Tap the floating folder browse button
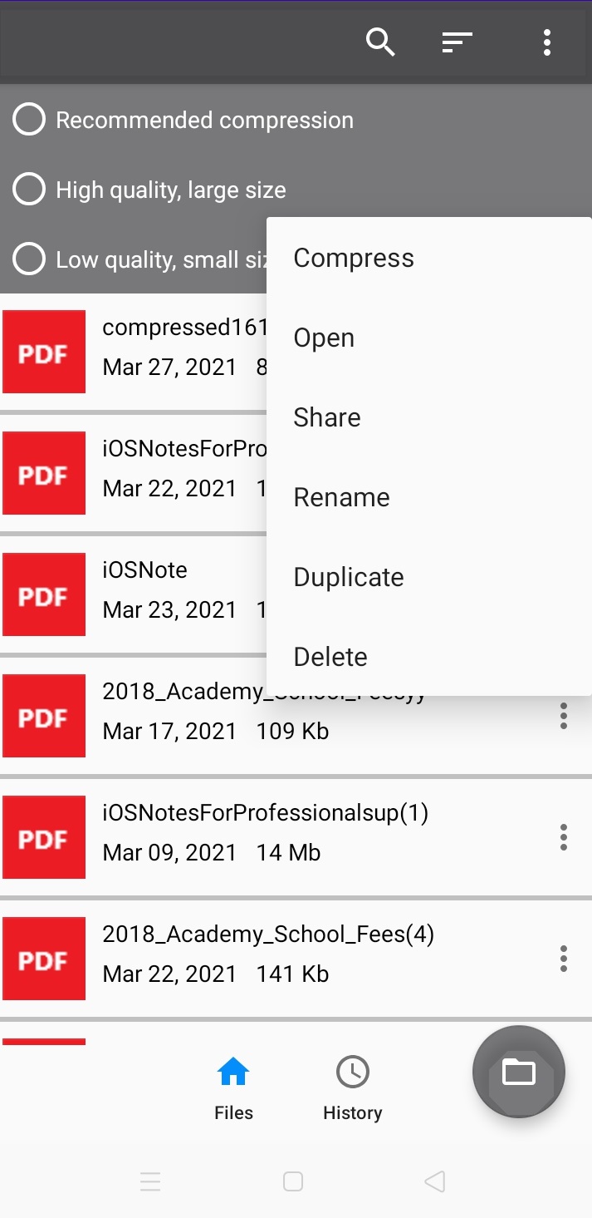 [518, 1072]
